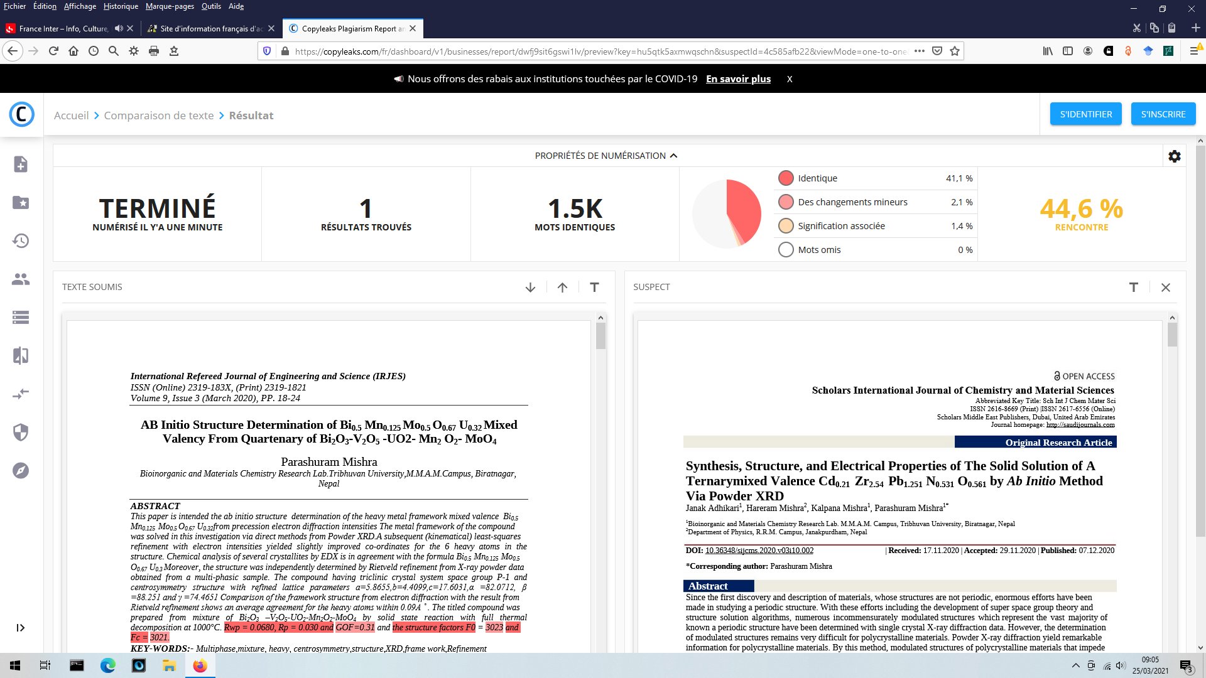Viewport: 1206px width, 678px height.
Task: Open scan history clock icon in sidebar
Action: coord(21,241)
